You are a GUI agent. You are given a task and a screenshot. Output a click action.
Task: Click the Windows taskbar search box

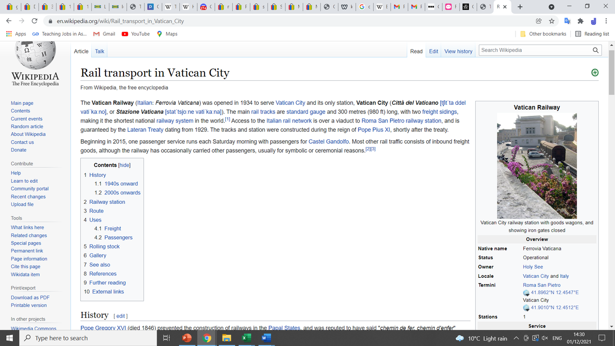tap(88, 338)
